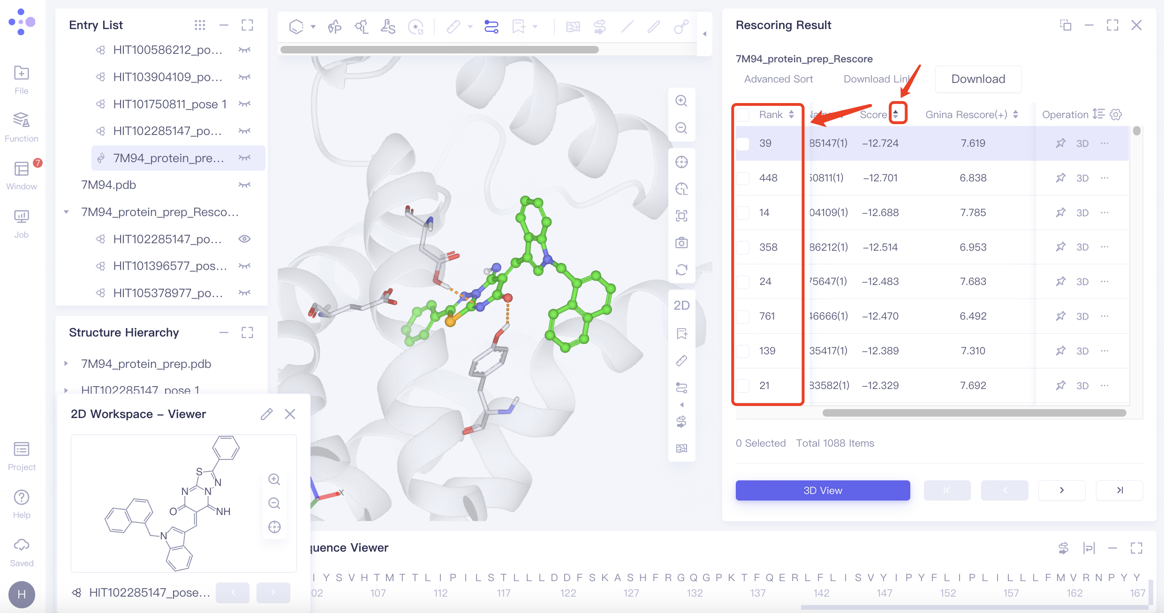This screenshot has height=613, width=1164.
Task: Expand the 7M94_protein_prep.pdb hierarchy entry
Action: coord(66,364)
